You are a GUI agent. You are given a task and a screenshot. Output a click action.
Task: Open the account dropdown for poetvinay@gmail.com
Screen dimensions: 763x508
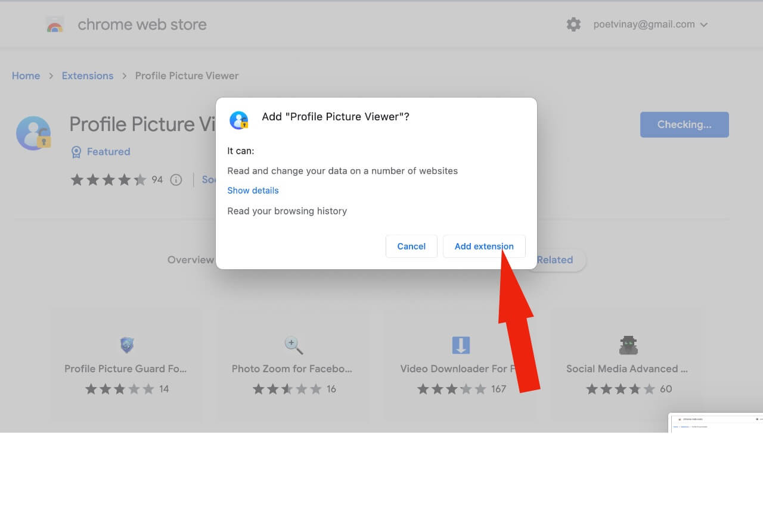tap(650, 24)
